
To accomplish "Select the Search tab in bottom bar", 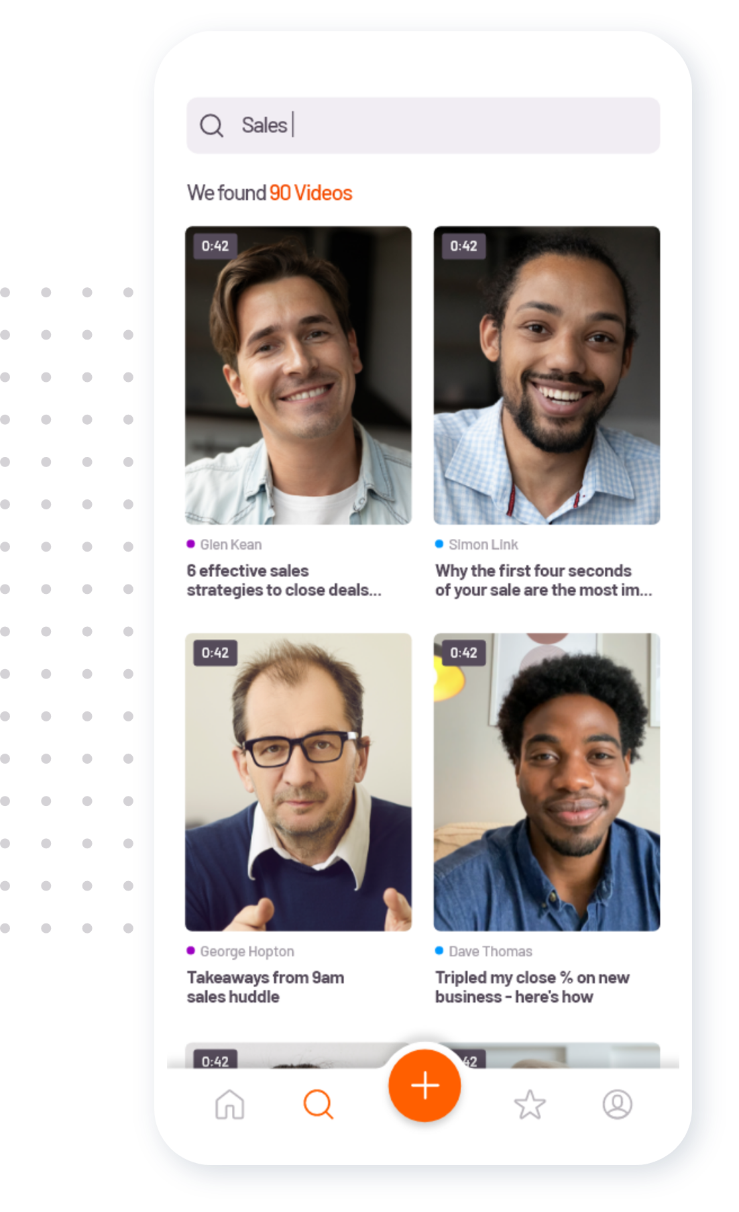I will [x=318, y=1104].
